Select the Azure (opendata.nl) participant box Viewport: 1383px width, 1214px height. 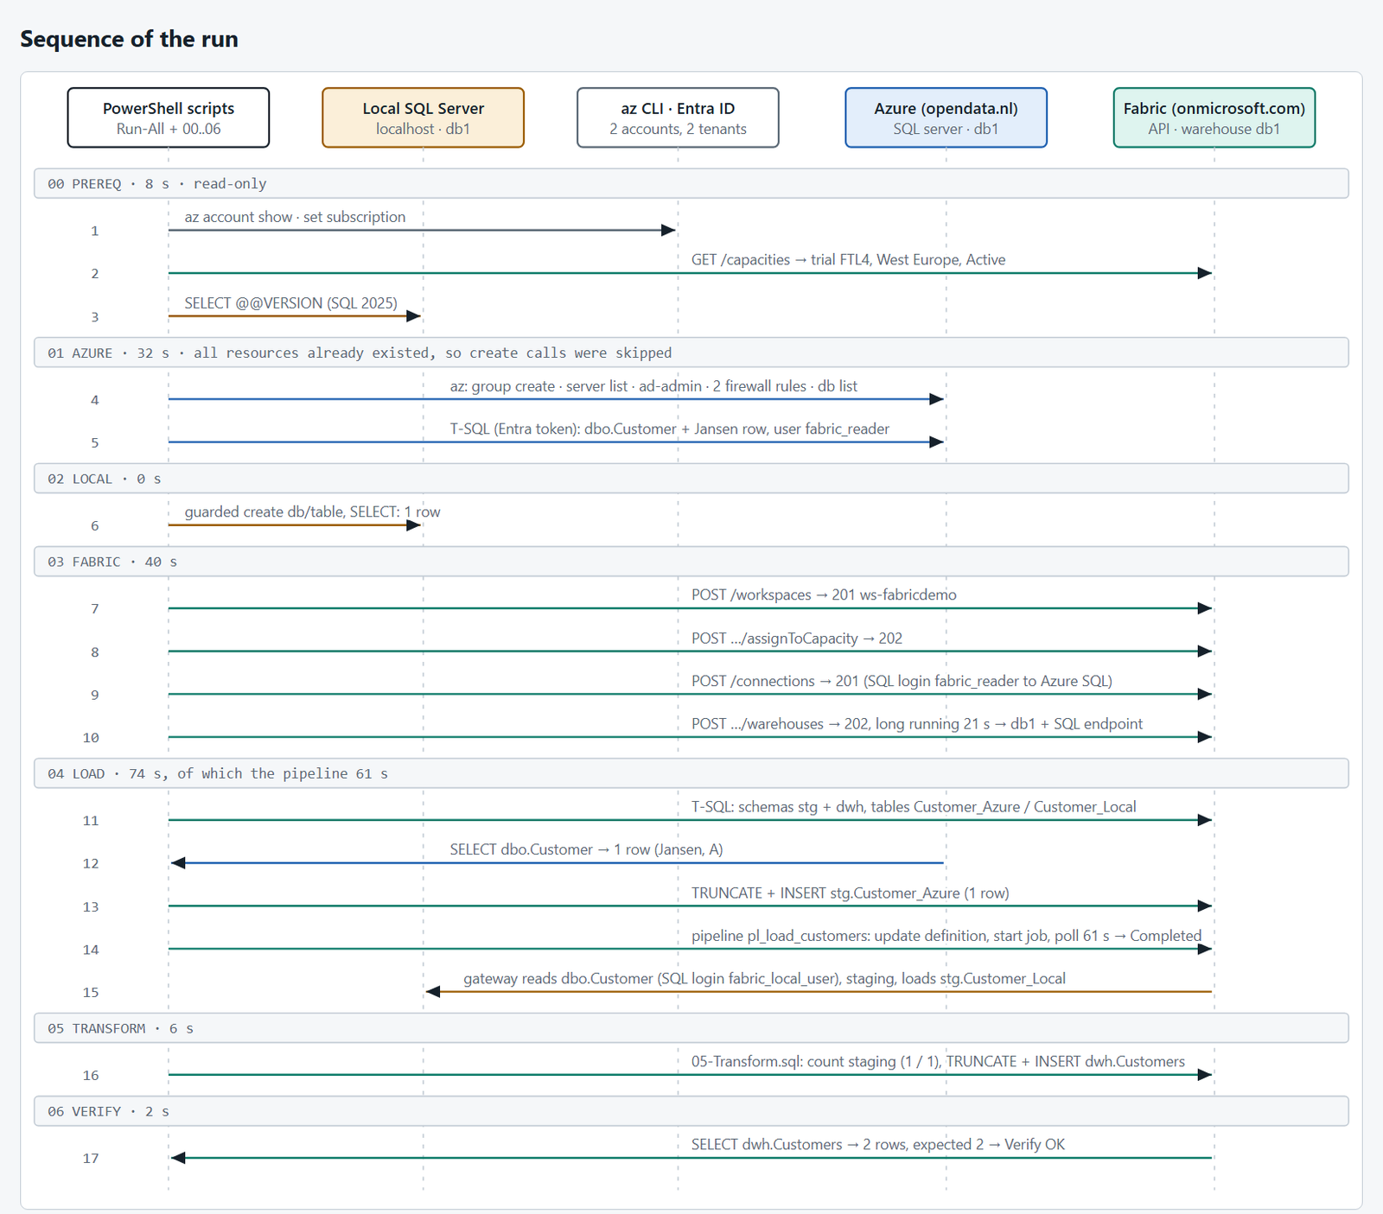[946, 118]
